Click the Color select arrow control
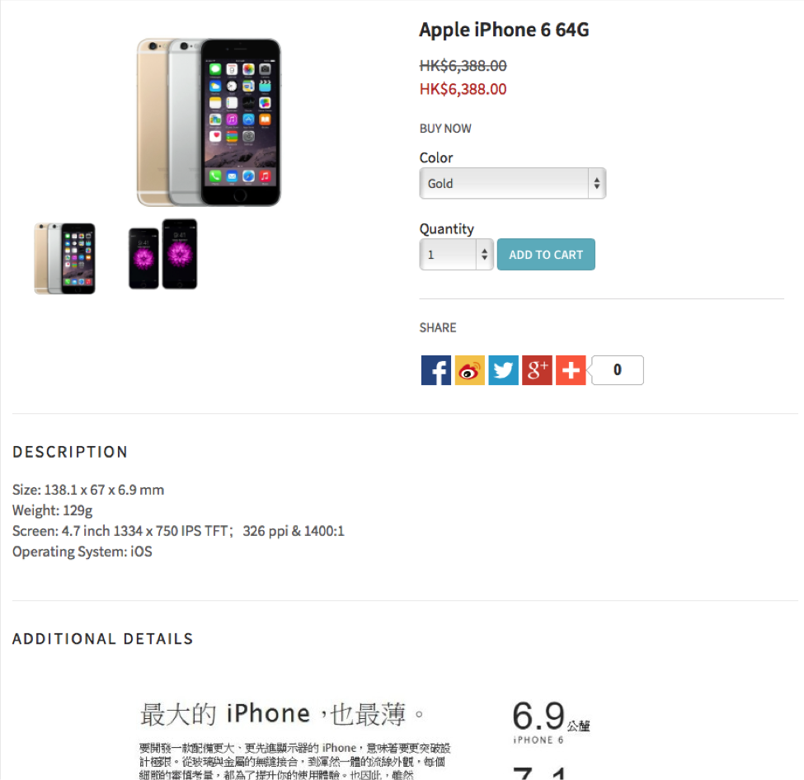This screenshot has height=780, width=804. tap(597, 183)
